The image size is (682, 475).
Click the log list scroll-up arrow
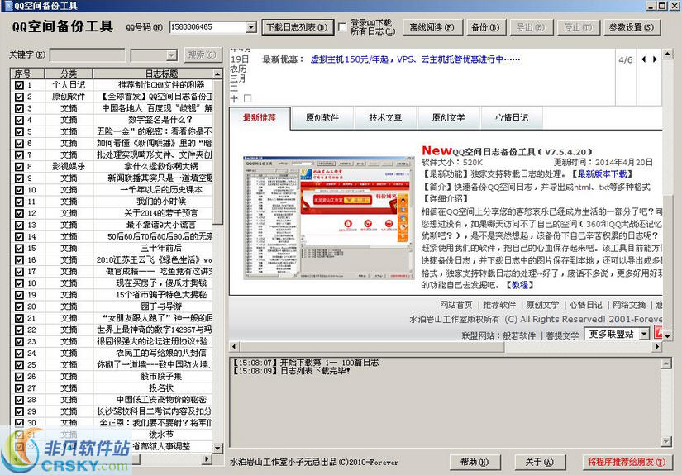[x=218, y=74]
